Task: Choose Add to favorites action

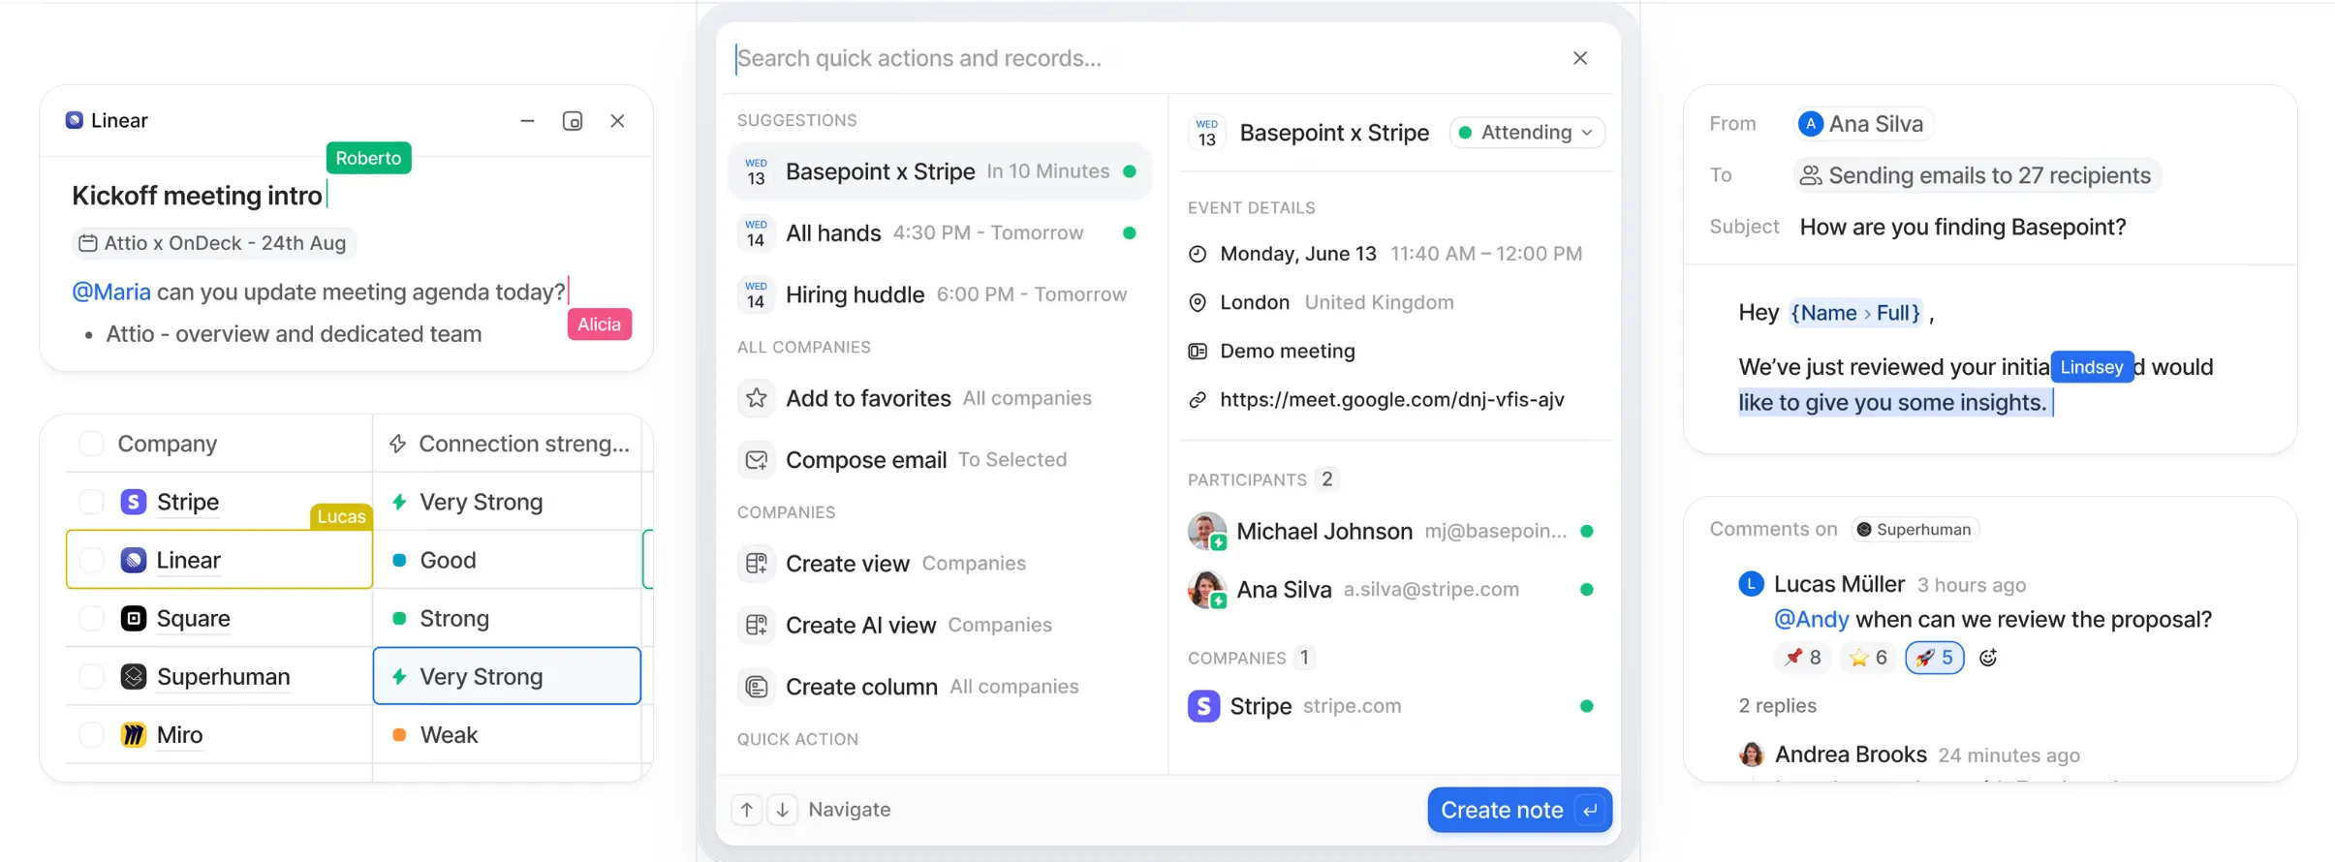Action: (x=938, y=398)
